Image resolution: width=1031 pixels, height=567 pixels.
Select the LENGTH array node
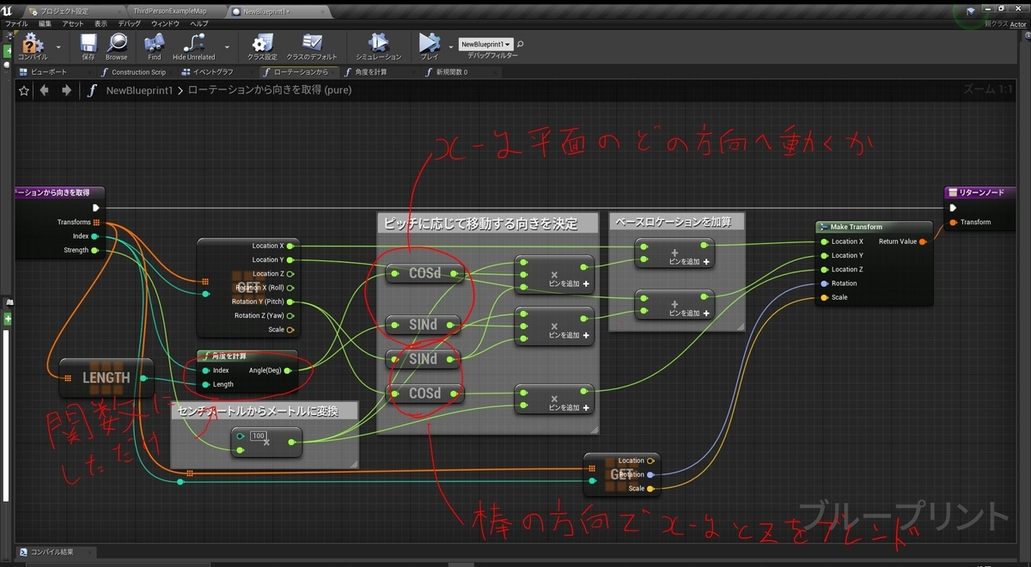pos(107,378)
